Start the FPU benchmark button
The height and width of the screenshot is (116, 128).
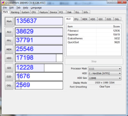click(9, 41)
